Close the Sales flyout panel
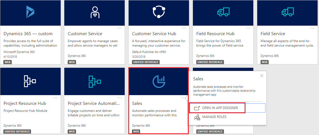Screen dimensions: 319x135 point(262,76)
